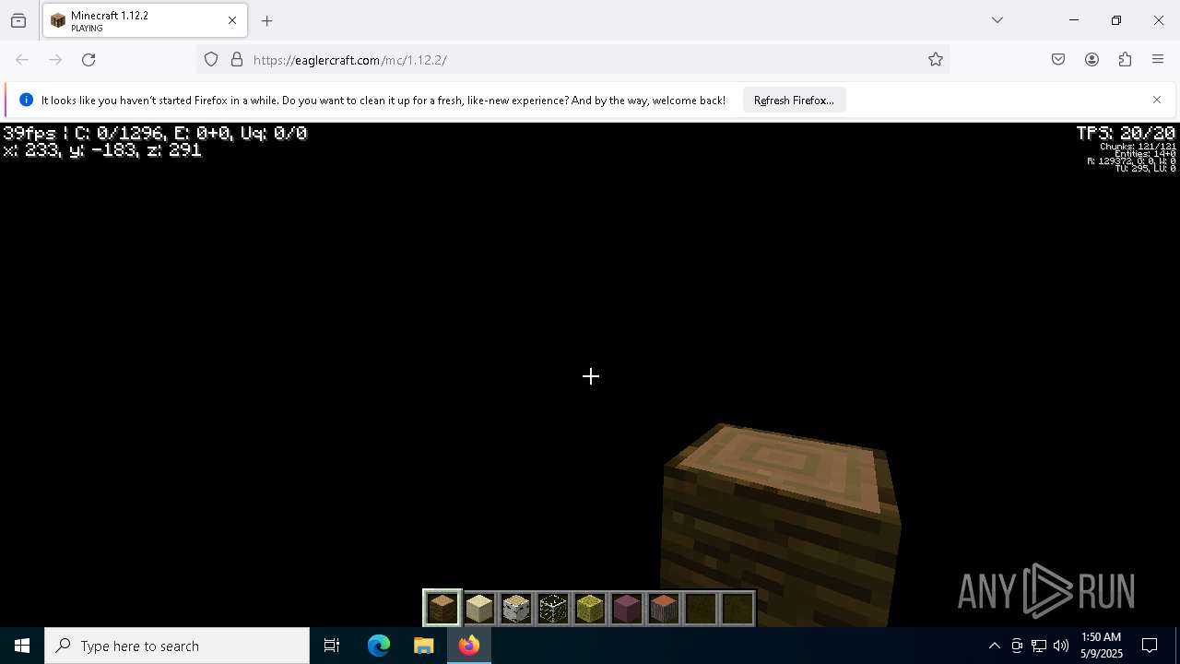Reload the Eaglercraft page

[88, 60]
